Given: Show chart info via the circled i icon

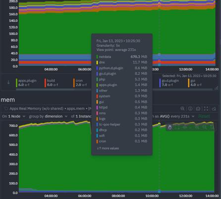Looking at the screenshot, I should click(x=190, y=108).
